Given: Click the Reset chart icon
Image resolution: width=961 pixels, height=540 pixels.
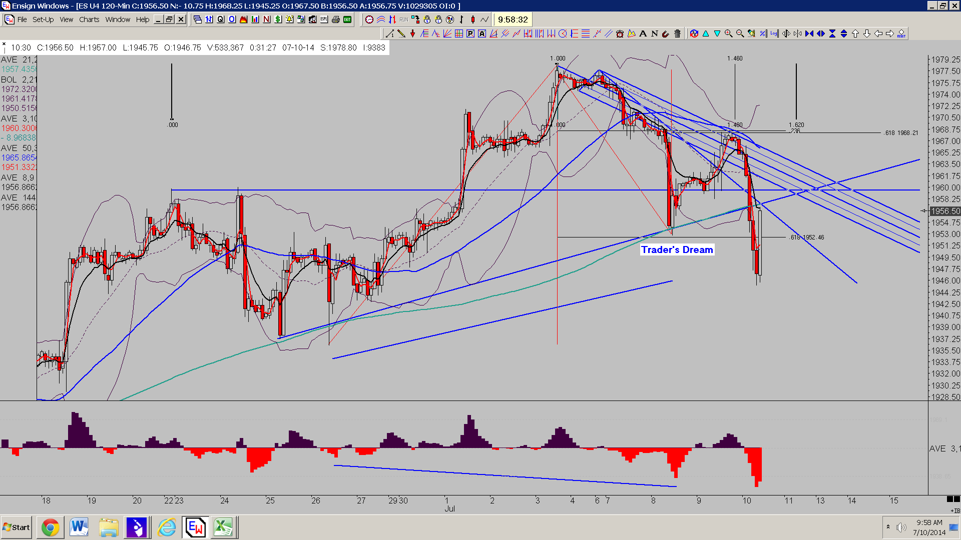Looking at the screenshot, I should 901,33.
